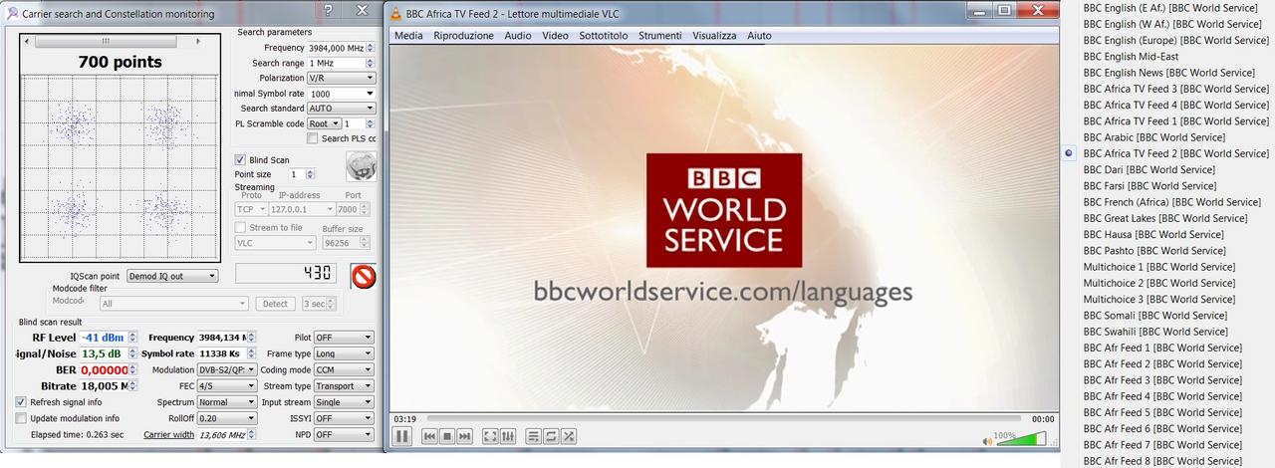Skip to next track in VLC
Image resolution: width=1275 pixels, height=468 pixels.
[x=465, y=436]
